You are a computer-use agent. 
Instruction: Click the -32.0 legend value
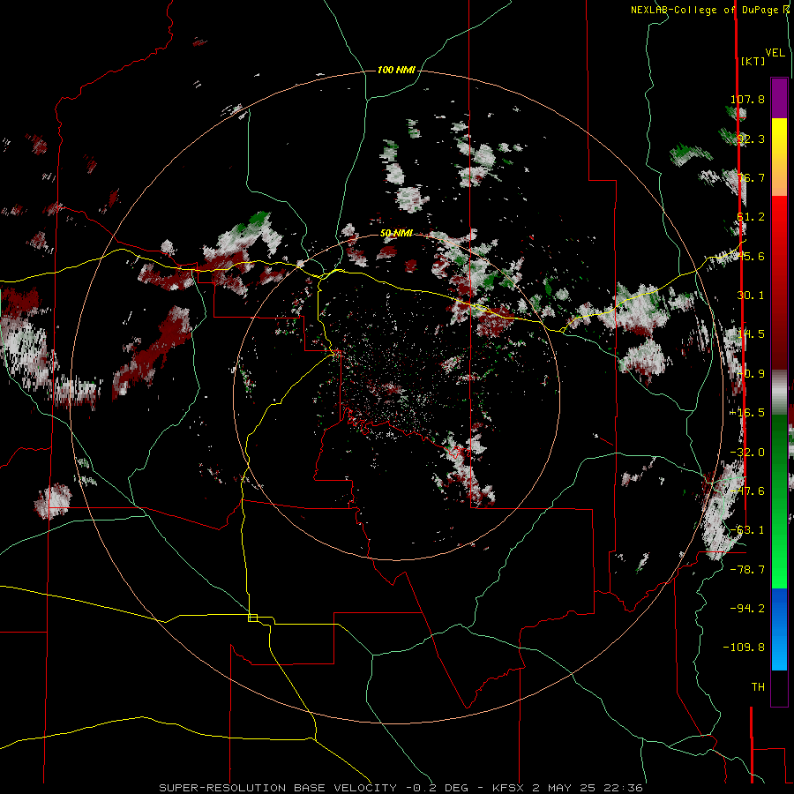(747, 453)
